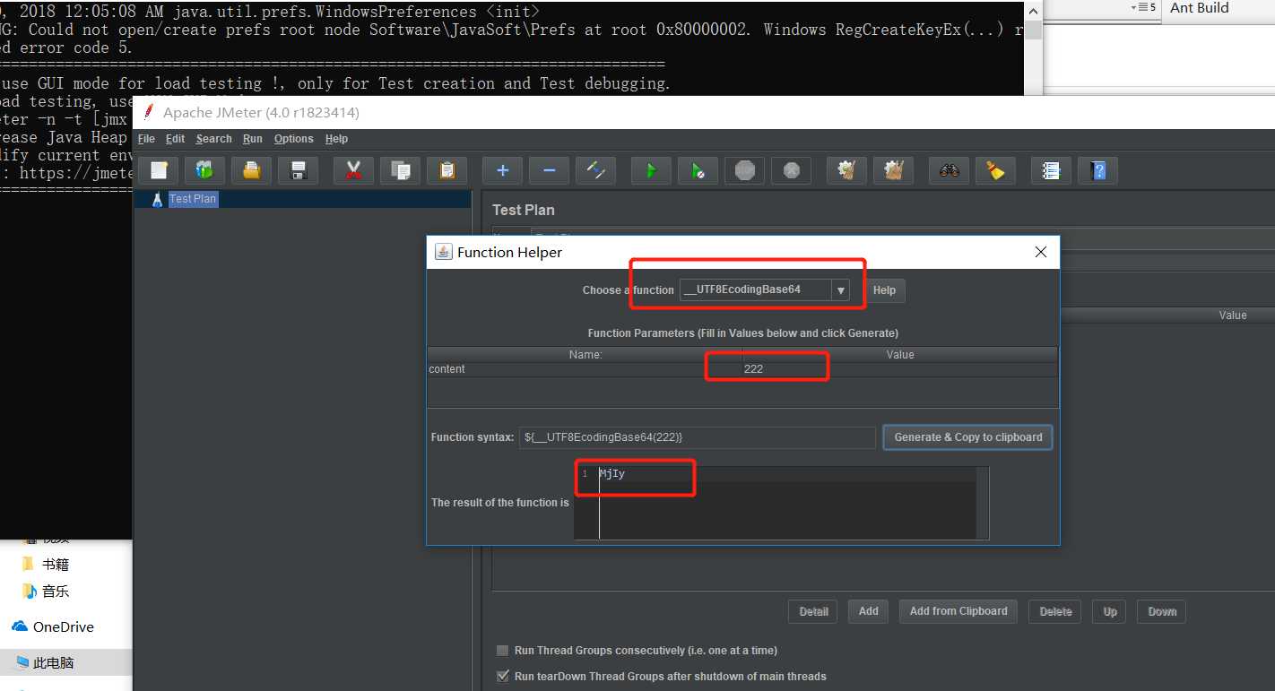
Task: Click the Reset Search brush icon
Action: 996,170
